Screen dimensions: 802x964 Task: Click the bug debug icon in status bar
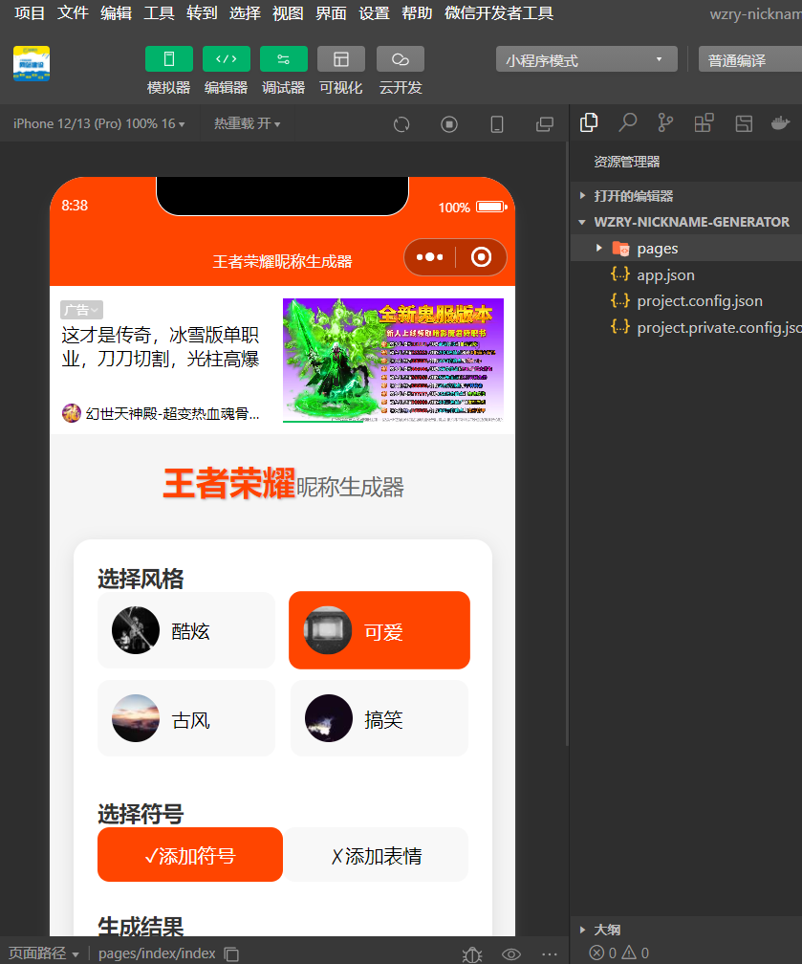tap(472, 954)
